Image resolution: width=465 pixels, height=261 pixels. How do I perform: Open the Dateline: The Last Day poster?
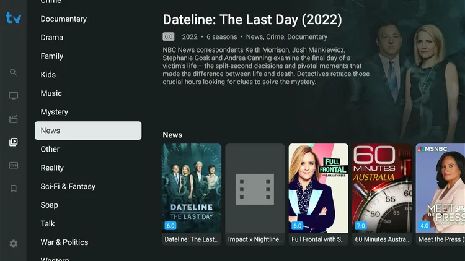point(192,194)
